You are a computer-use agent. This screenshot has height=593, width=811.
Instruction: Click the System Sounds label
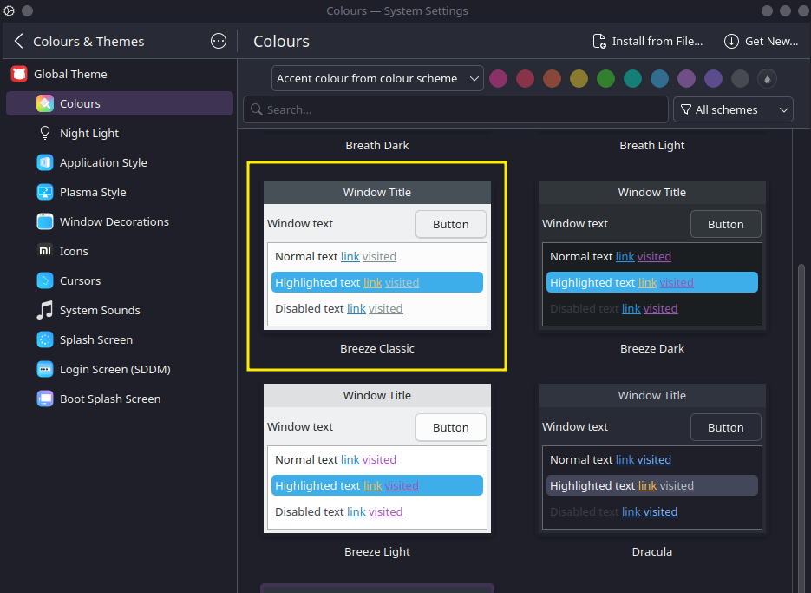click(x=100, y=310)
